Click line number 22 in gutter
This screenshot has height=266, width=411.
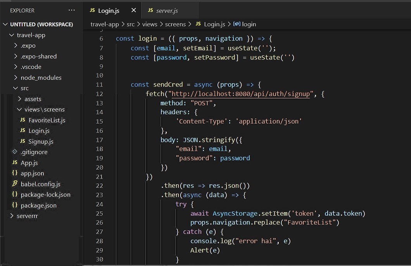click(x=100, y=185)
